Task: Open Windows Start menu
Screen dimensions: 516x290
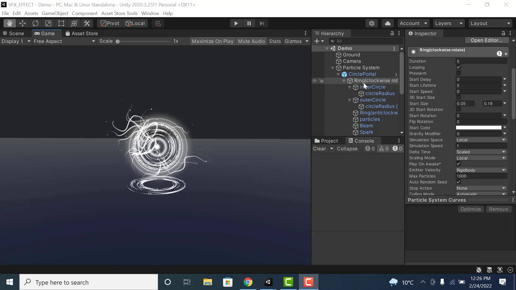Action: click(10, 282)
